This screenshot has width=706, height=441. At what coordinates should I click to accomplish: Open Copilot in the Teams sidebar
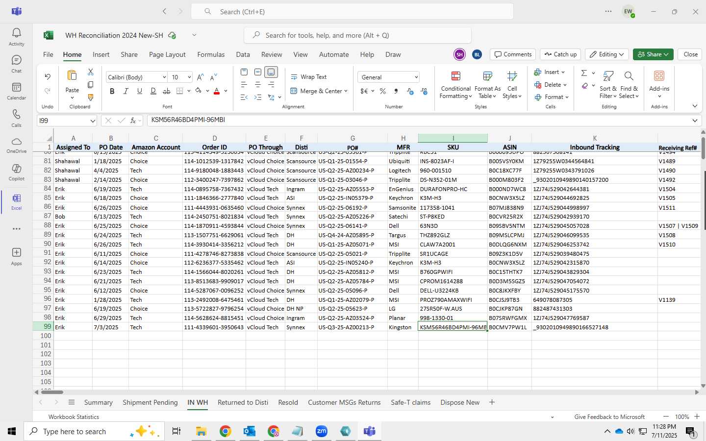pyautogui.click(x=16, y=171)
